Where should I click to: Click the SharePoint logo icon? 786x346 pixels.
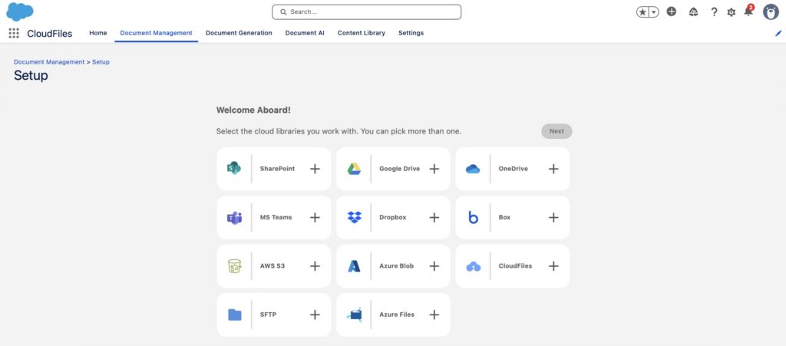(234, 169)
